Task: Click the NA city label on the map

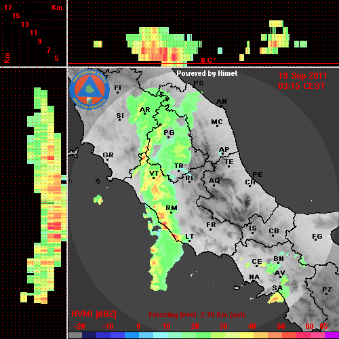Action: pyautogui.click(x=254, y=277)
